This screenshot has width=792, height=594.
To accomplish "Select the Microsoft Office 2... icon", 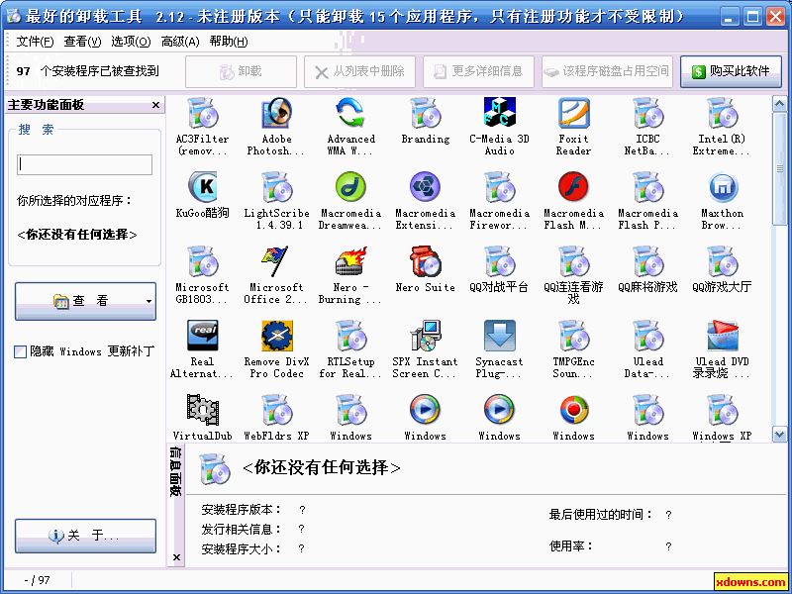I will click(x=277, y=261).
